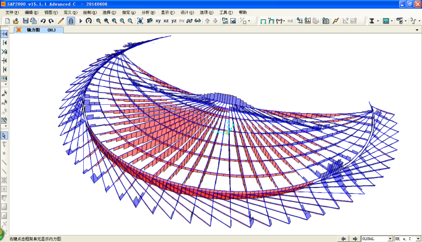Click the left arrow status bar button
The height and width of the screenshot is (242, 422).
343,238
